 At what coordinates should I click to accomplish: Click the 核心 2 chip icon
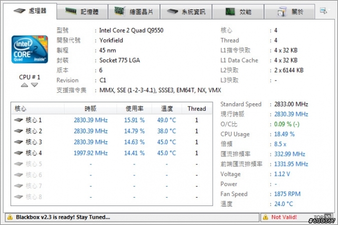tap(18, 131)
